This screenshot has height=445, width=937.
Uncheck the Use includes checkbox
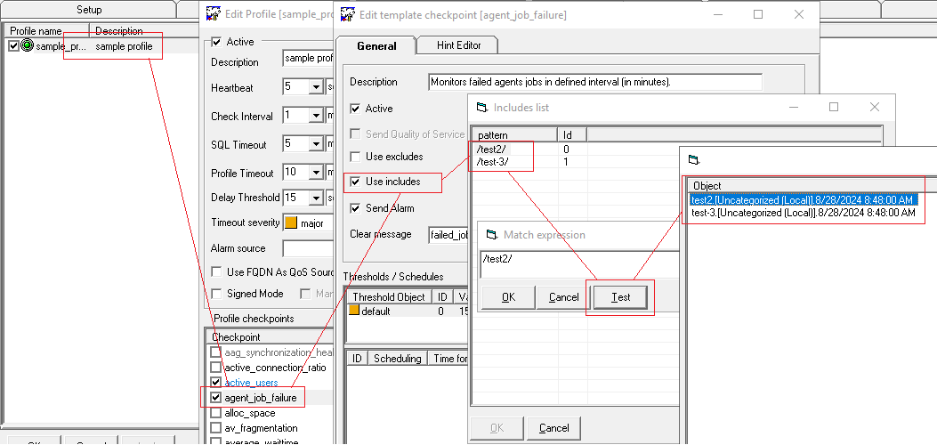click(x=356, y=182)
